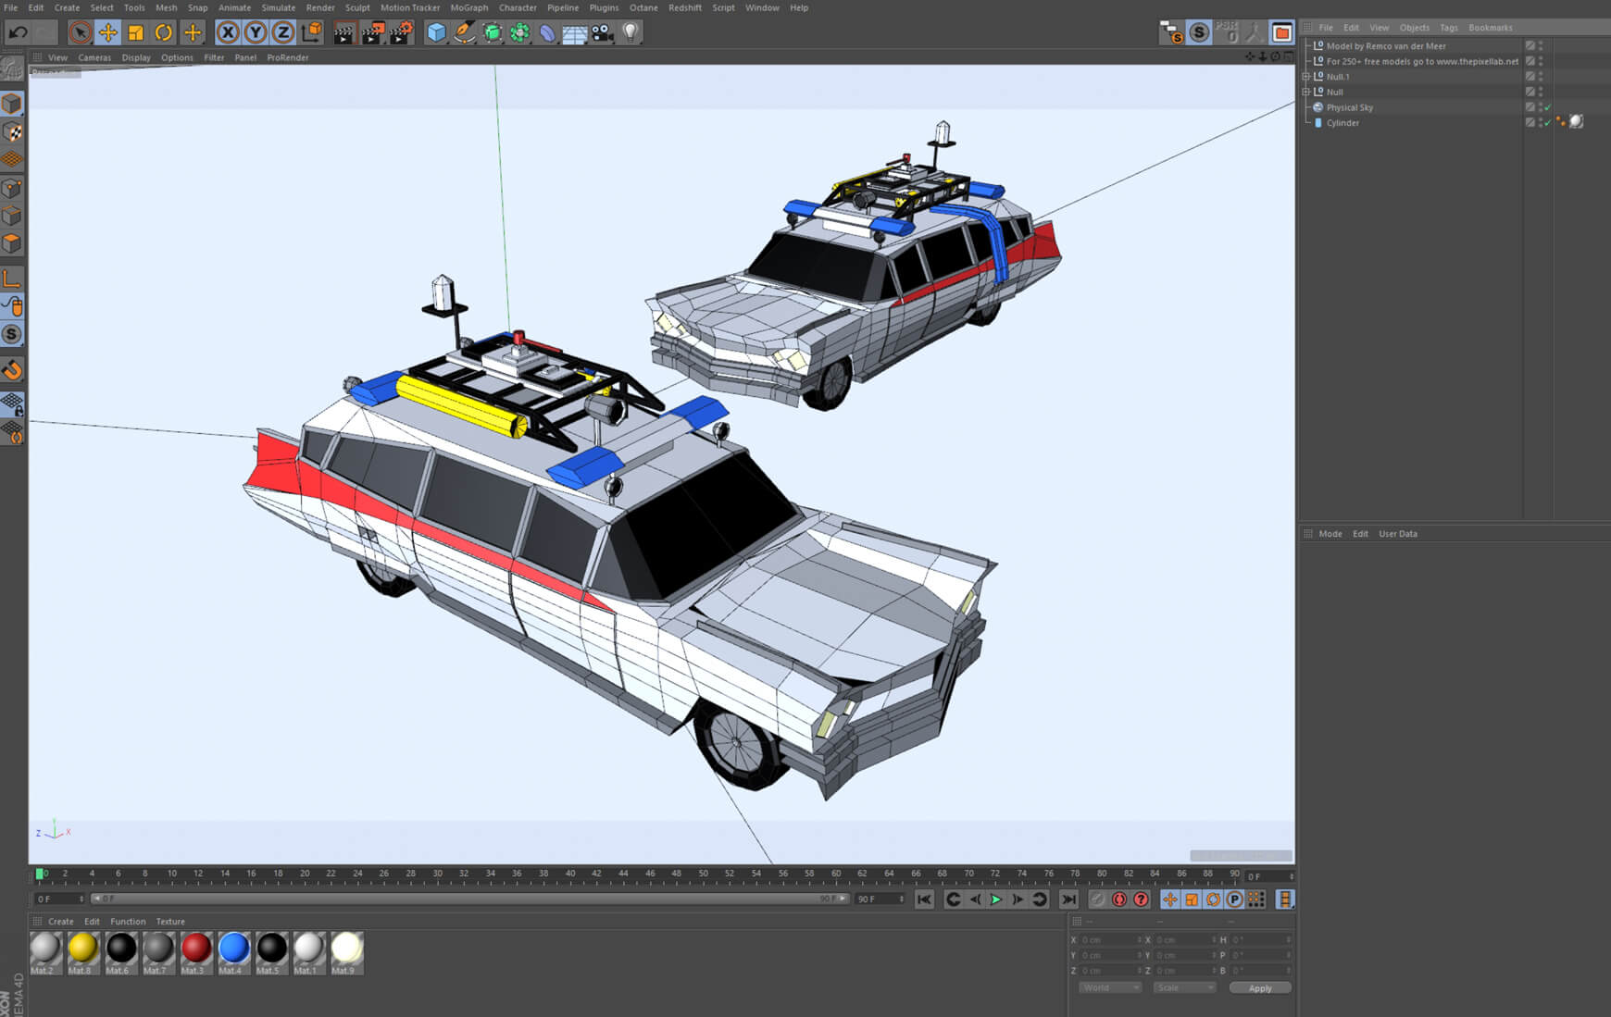Click frame 30 on timeline ruler
The image size is (1611, 1017).
pyautogui.click(x=437, y=874)
